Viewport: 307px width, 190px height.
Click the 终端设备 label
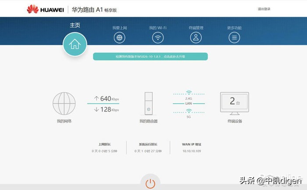tap(235, 121)
